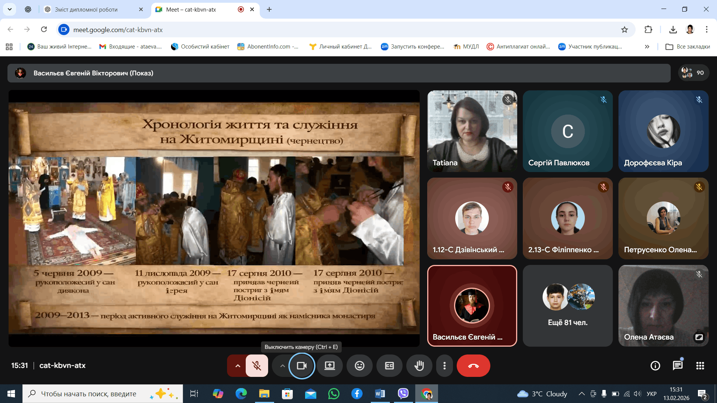Image resolution: width=717 pixels, height=403 pixels.
Task: Open a new browser tab
Action: tap(269, 9)
